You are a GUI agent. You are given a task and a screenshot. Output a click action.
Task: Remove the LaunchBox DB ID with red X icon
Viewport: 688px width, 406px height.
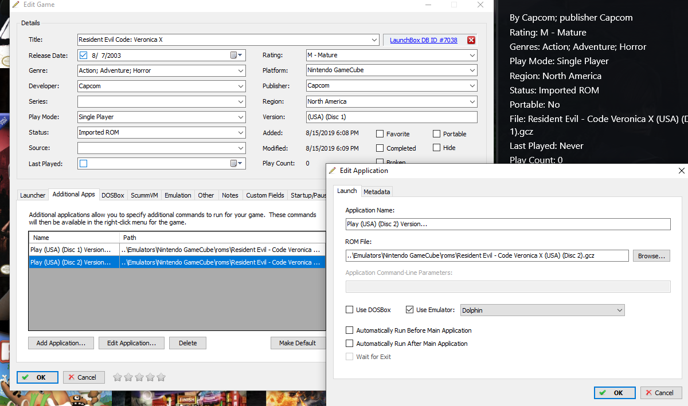(x=471, y=40)
